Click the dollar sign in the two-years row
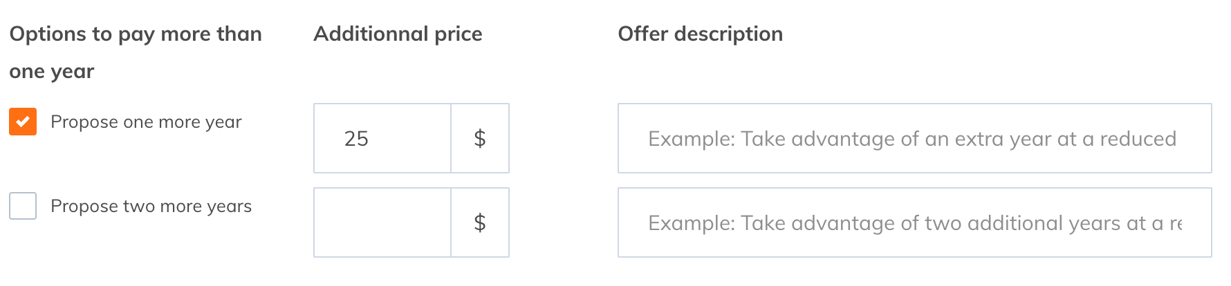The image size is (1231, 286). 480,222
